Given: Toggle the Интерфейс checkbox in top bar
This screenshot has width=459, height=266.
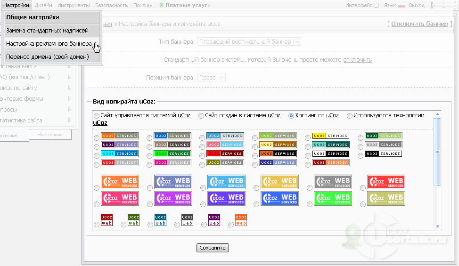Looking at the screenshot, I should coord(376,5).
